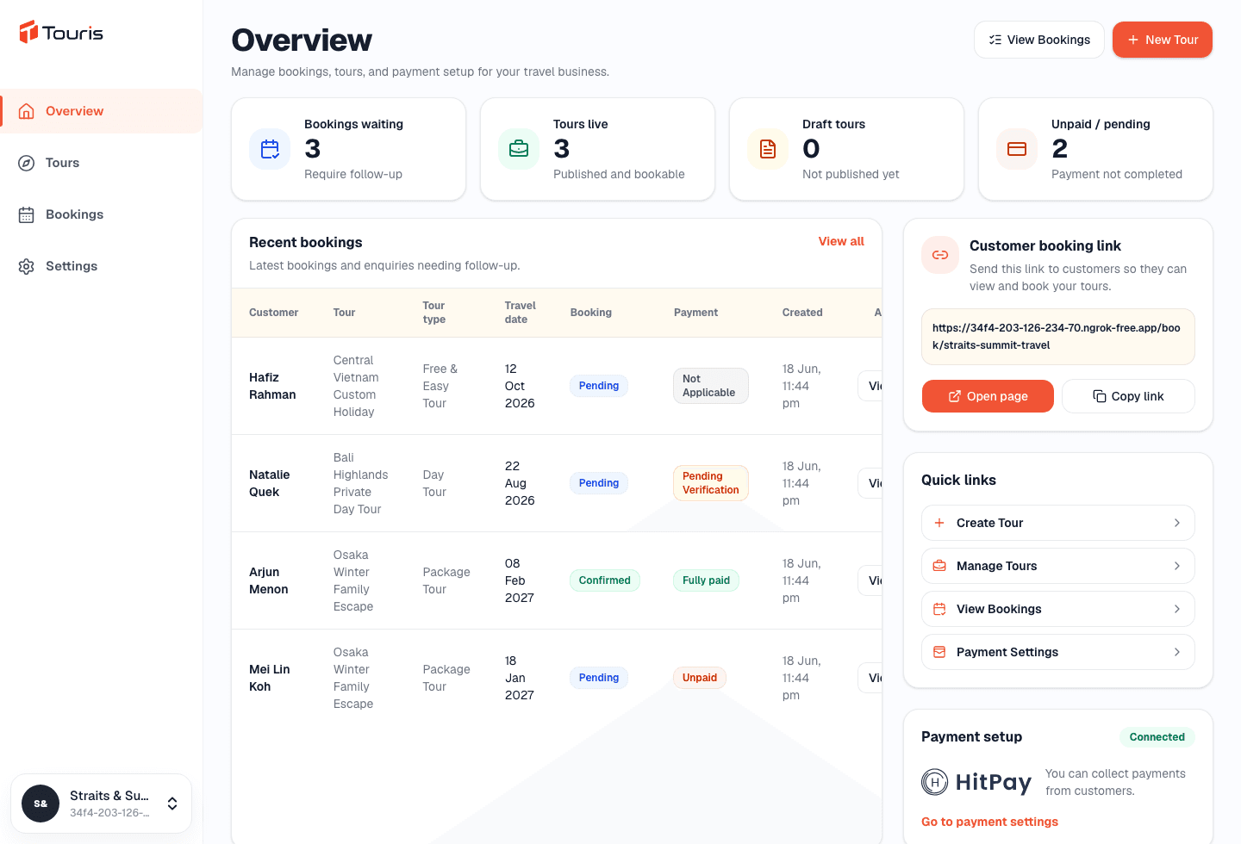Open the customer booking page
The width and height of the screenshot is (1241, 844).
[988, 396]
